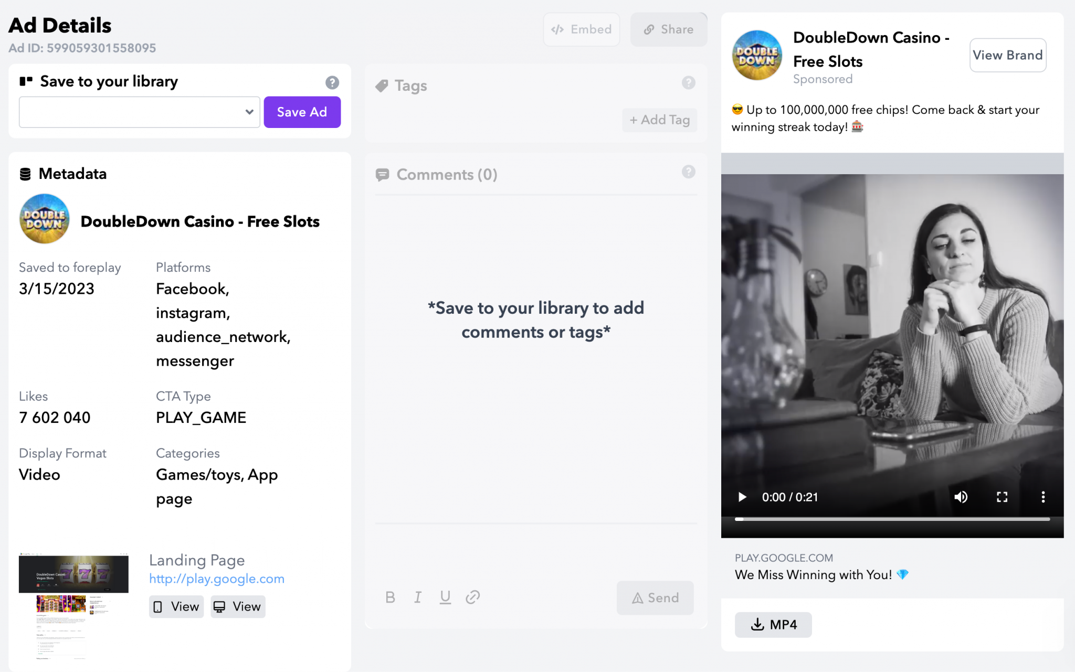Viewport: 1075px width, 672px height.
Task: Click the View Brand button
Action: (x=1008, y=55)
